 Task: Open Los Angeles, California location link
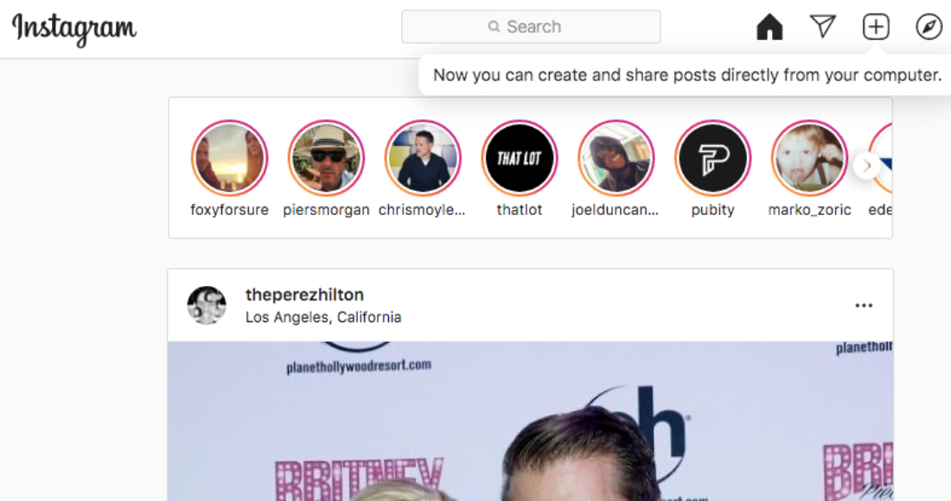point(323,317)
